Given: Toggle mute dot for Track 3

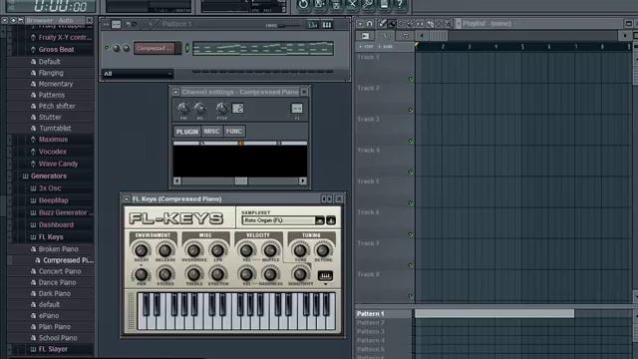Looking at the screenshot, I should tap(410, 141).
